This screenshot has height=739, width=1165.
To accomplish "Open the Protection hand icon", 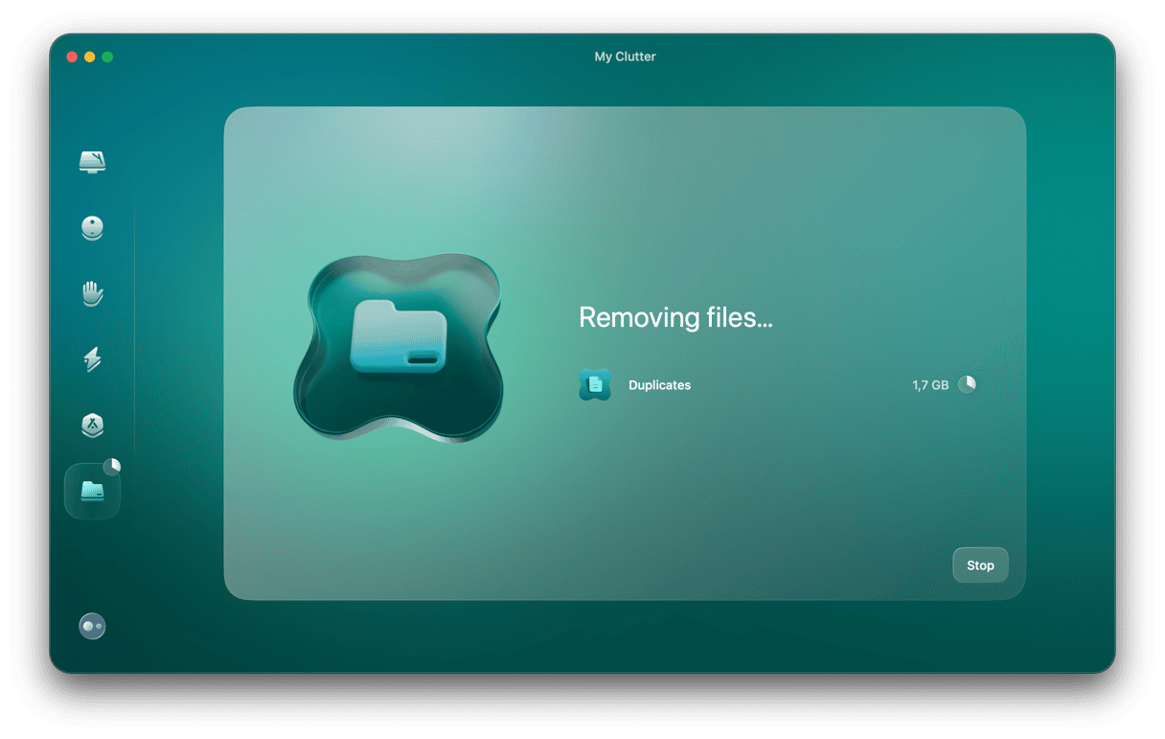I will click(x=92, y=293).
